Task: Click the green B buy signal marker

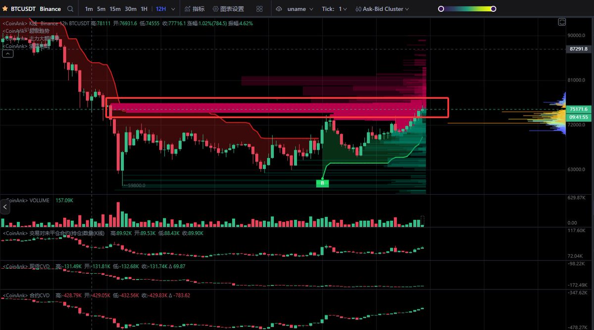Action: click(322, 183)
